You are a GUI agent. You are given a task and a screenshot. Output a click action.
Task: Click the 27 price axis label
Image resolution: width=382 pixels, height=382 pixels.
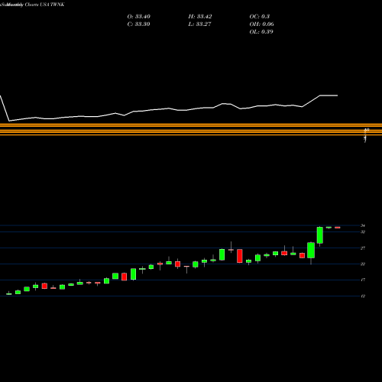point(363,248)
